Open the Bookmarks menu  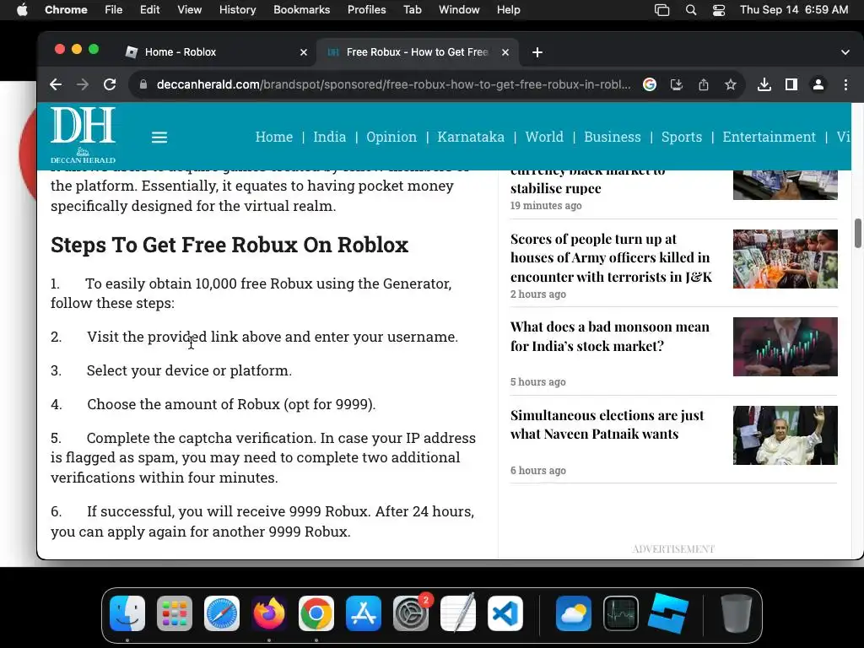(302, 10)
